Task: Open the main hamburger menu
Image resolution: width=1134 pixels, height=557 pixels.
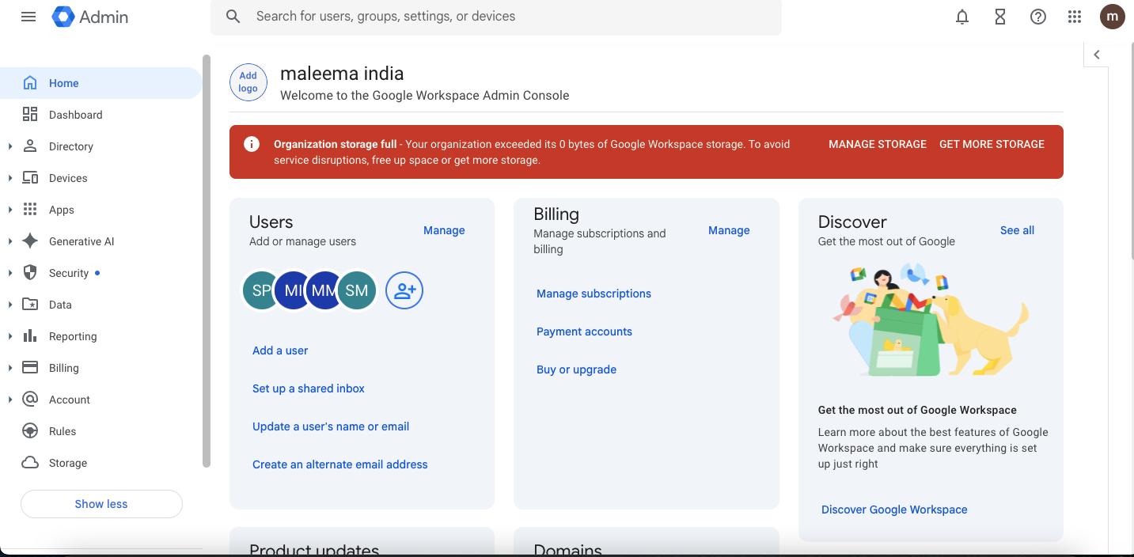Action: coord(28,17)
